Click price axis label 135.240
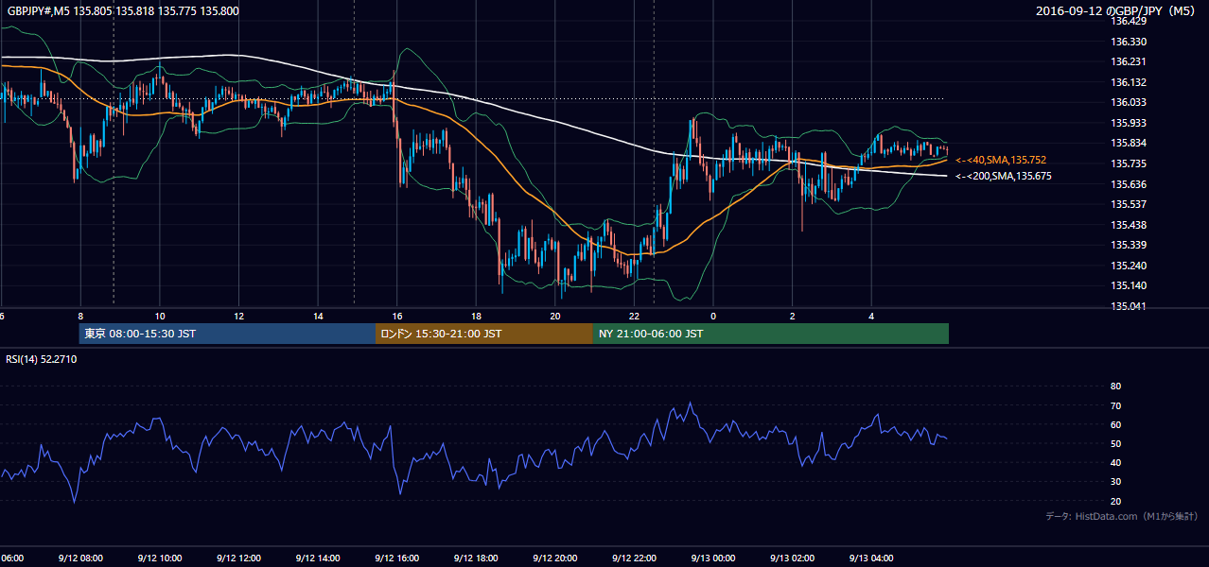 click(1129, 266)
